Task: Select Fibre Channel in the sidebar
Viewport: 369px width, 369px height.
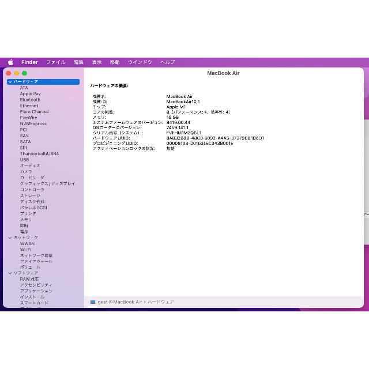Action: point(35,112)
